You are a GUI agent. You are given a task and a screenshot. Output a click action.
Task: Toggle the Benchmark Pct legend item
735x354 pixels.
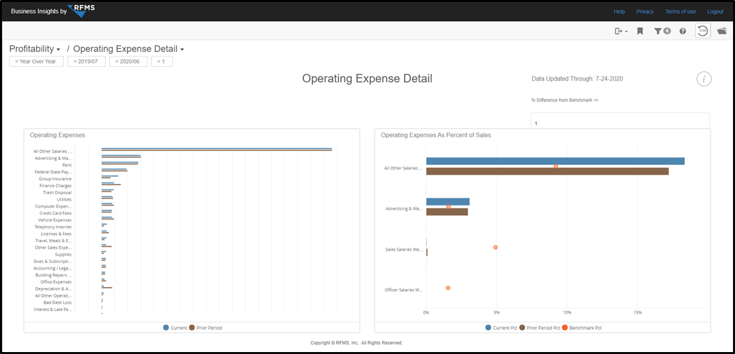[x=582, y=328]
